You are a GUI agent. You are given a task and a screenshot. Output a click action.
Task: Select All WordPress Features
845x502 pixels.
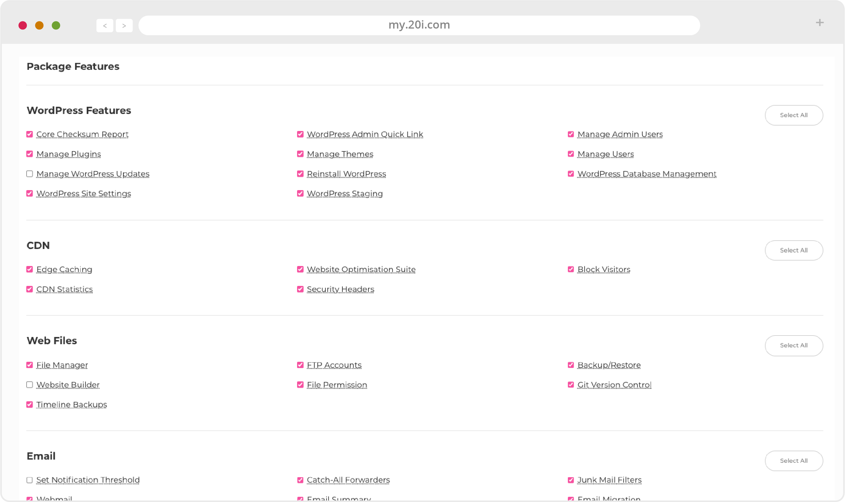(794, 115)
